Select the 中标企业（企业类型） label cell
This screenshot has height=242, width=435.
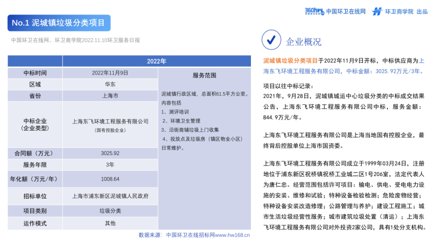point(35,124)
